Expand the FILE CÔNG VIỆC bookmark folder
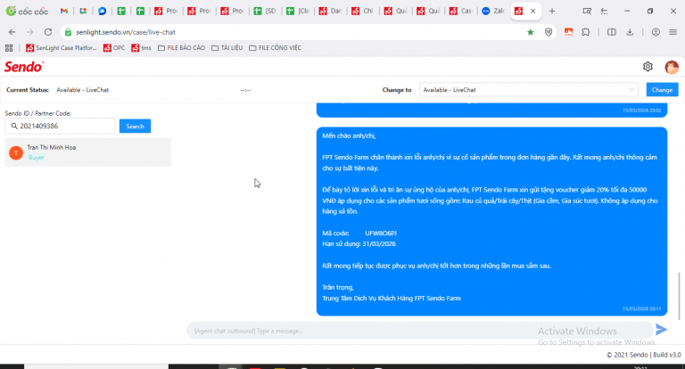 (x=275, y=48)
